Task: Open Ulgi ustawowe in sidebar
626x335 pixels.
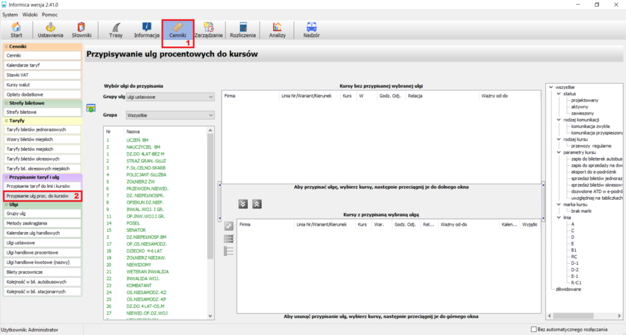Action: 42,243
